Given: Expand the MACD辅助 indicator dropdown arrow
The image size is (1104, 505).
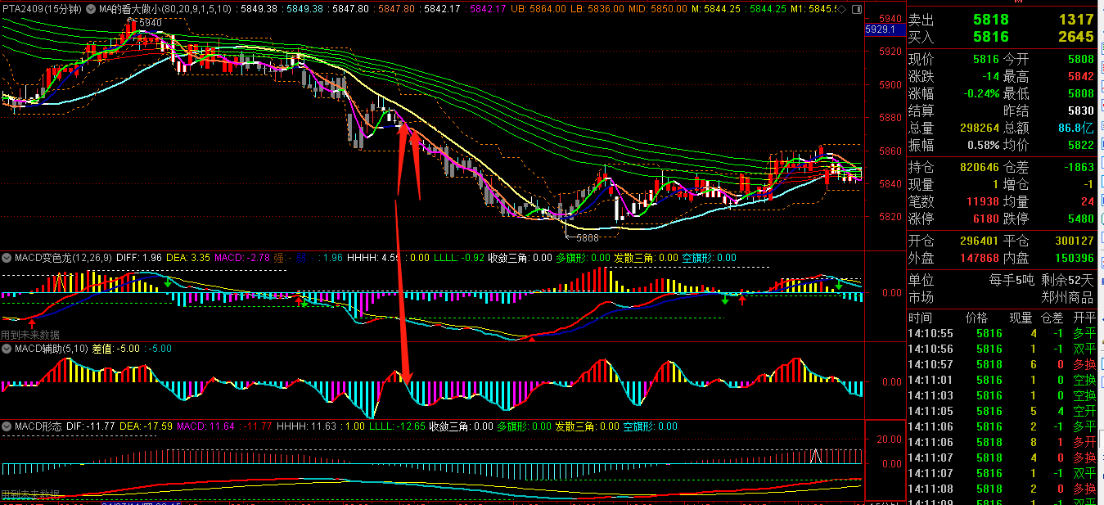Looking at the screenshot, I should click(x=7, y=348).
